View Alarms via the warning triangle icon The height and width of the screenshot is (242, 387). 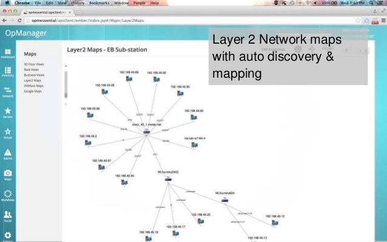click(x=8, y=154)
